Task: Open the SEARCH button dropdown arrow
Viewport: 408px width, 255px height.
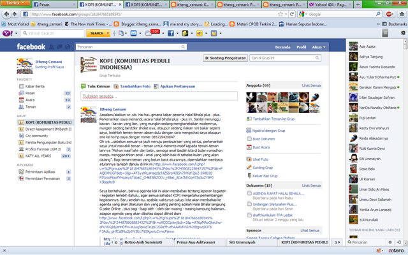Action: click(x=108, y=33)
